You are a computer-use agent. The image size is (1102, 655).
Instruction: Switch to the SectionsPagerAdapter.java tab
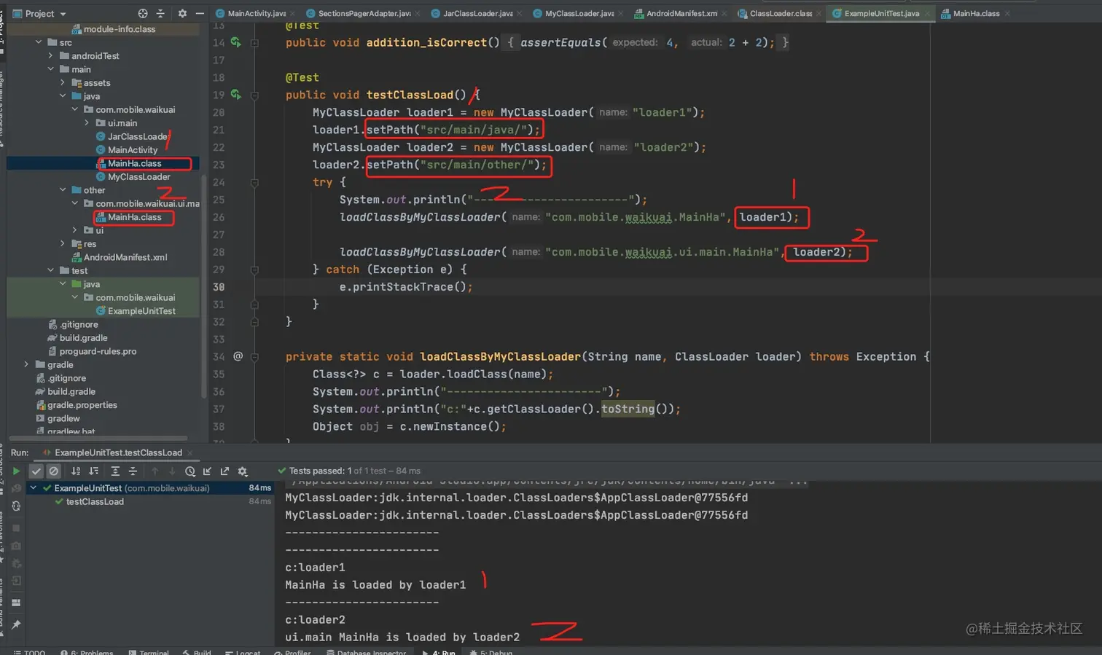point(363,13)
